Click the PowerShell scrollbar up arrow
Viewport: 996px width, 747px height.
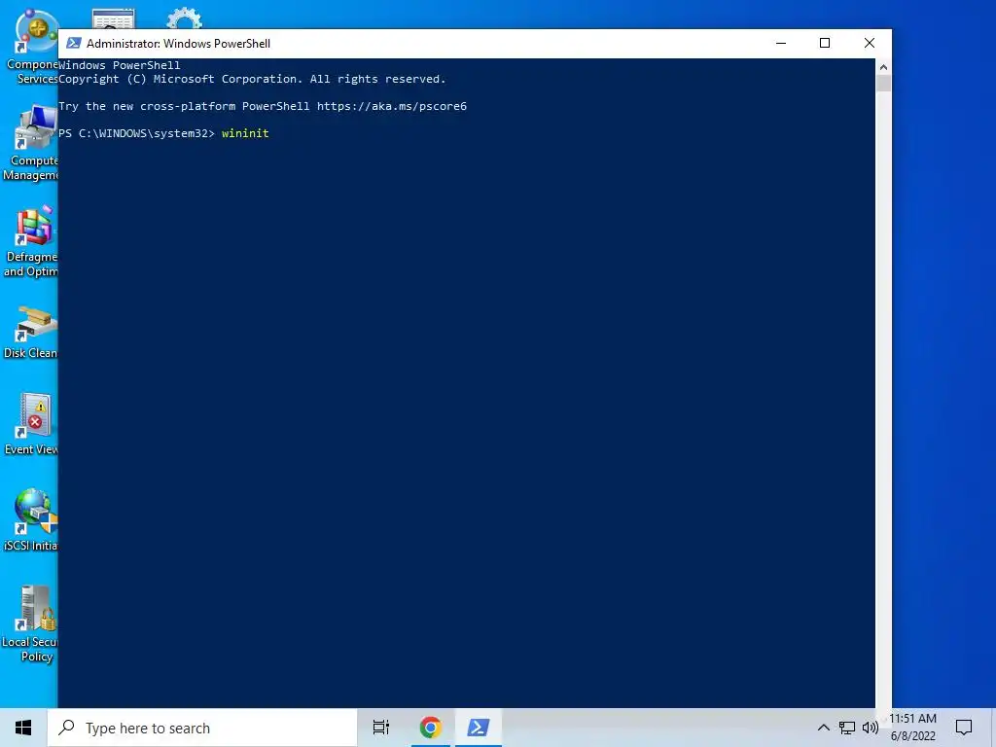tap(883, 67)
